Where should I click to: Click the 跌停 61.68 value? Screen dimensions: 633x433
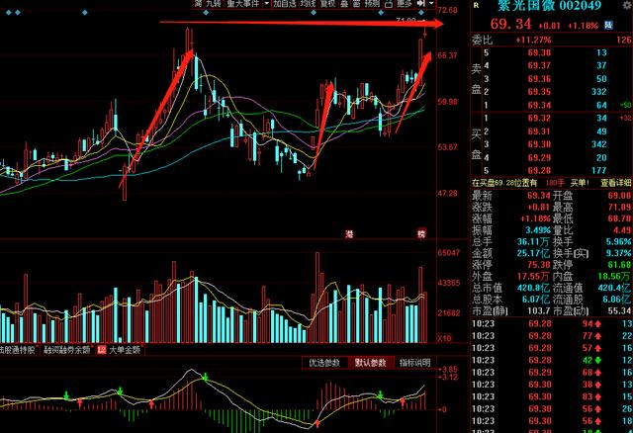pyautogui.click(x=619, y=265)
